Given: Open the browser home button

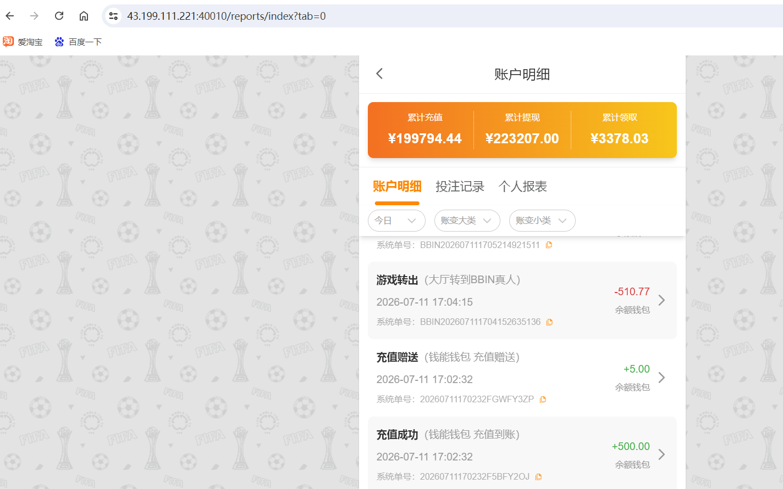Looking at the screenshot, I should [84, 16].
